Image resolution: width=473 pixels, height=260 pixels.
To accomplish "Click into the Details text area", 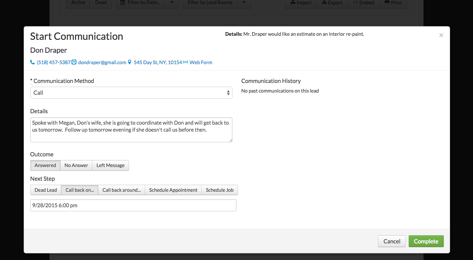I will (x=131, y=130).
